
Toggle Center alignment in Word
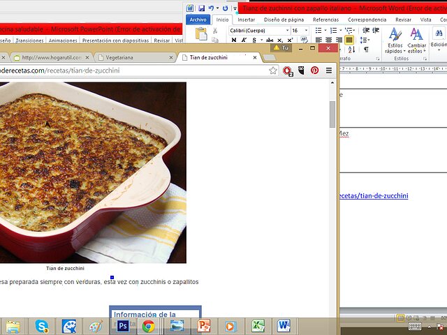coord(328,40)
